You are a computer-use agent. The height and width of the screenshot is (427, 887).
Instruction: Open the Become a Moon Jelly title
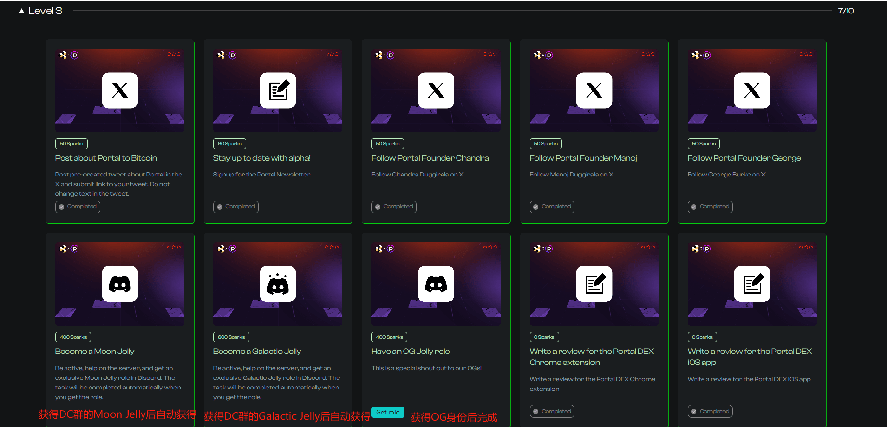click(95, 352)
